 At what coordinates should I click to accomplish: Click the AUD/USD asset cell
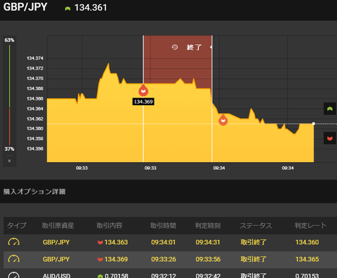56,275
